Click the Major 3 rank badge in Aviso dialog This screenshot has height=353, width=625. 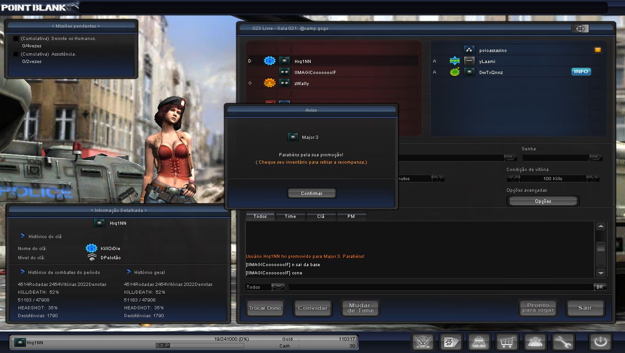[x=293, y=137]
